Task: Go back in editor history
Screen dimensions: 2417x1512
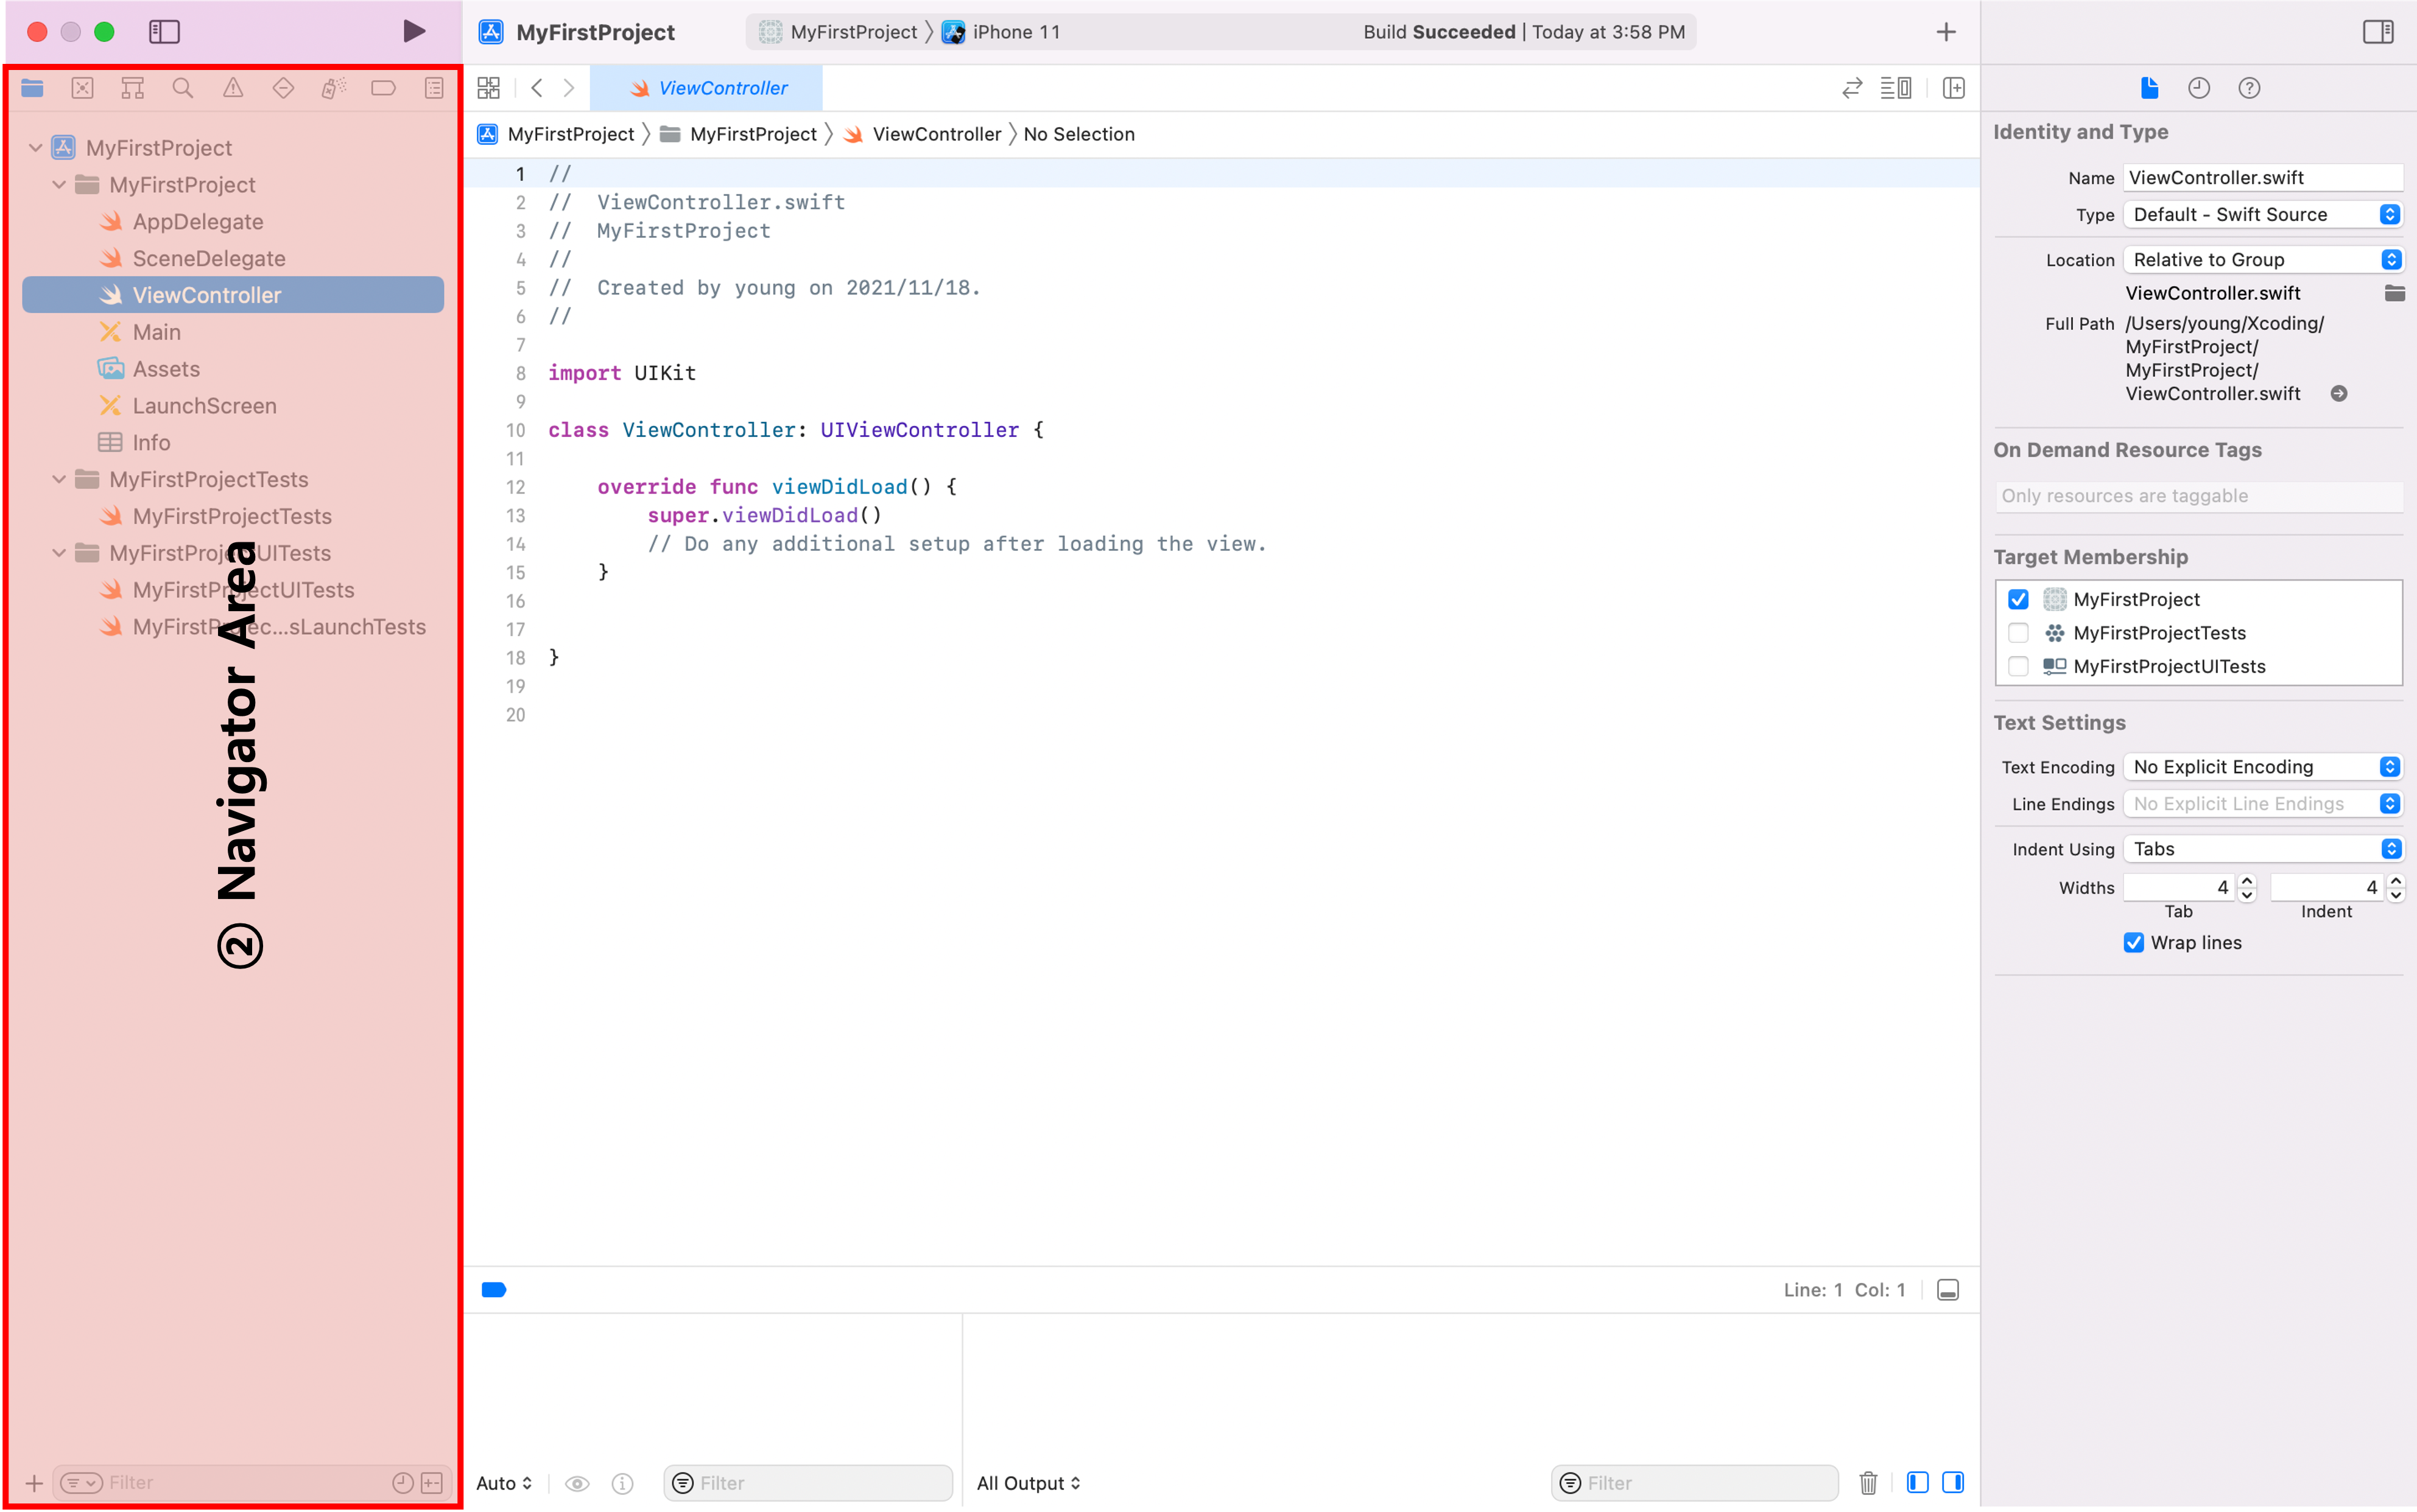Action: coord(537,88)
